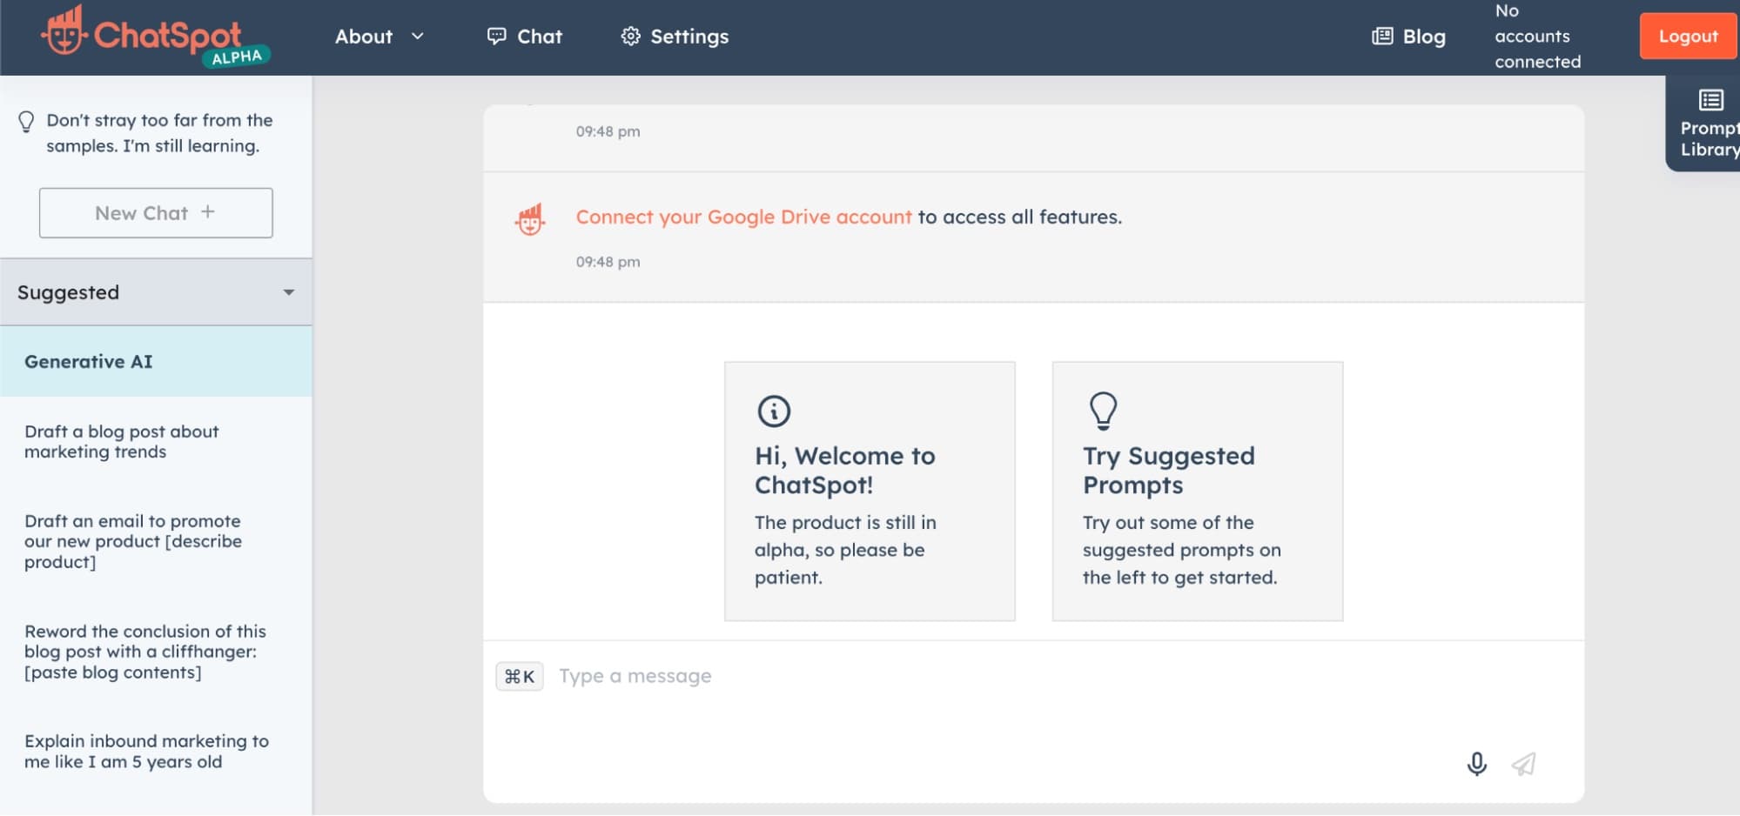Follow the Connect your Google Drive account link
The width and height of the screenshot is (1740, 816).
click(743, 217)
